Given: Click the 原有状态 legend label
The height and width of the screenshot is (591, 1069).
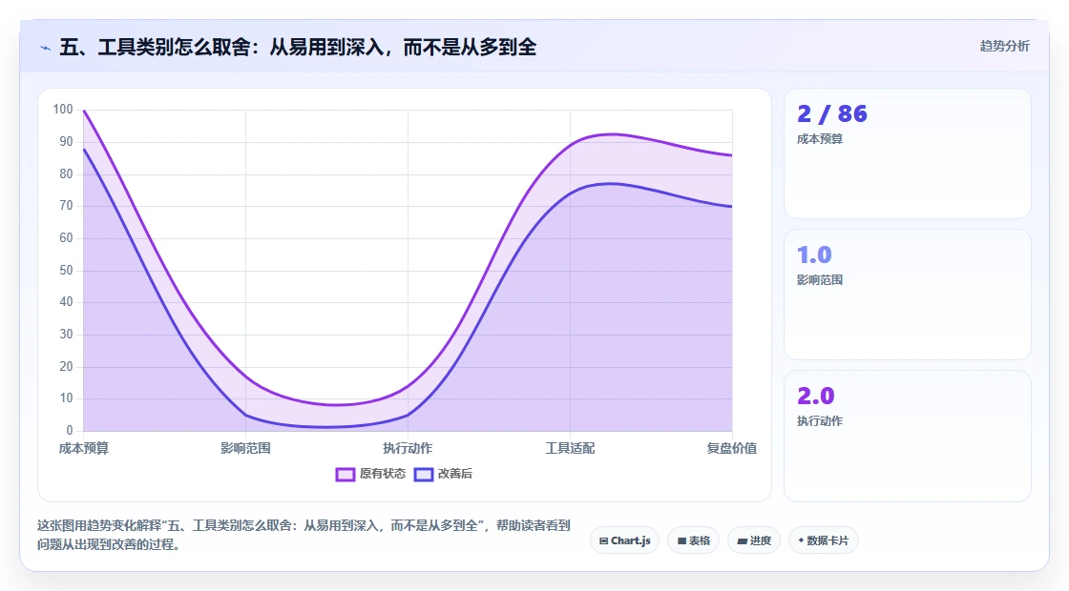Looking at the screenshot, I should coord(383,474).
